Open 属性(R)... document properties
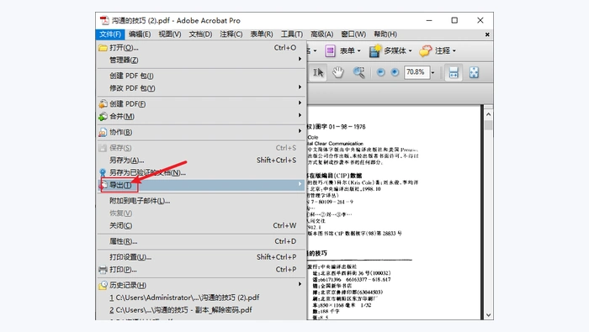 click(x=201, y=241)
